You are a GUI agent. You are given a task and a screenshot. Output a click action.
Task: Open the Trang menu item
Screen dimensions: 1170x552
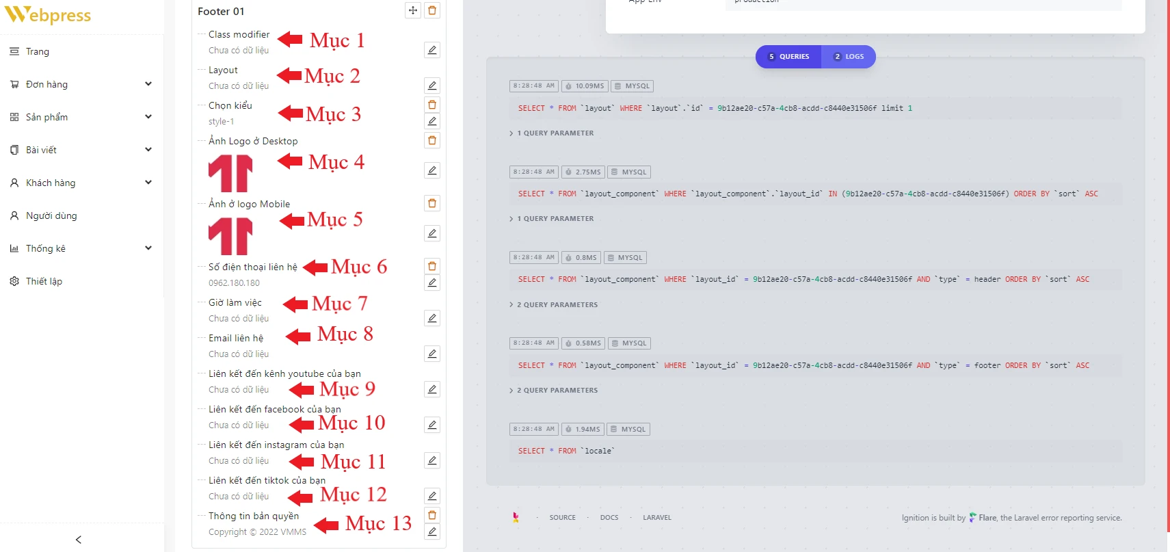coord(38,51)
